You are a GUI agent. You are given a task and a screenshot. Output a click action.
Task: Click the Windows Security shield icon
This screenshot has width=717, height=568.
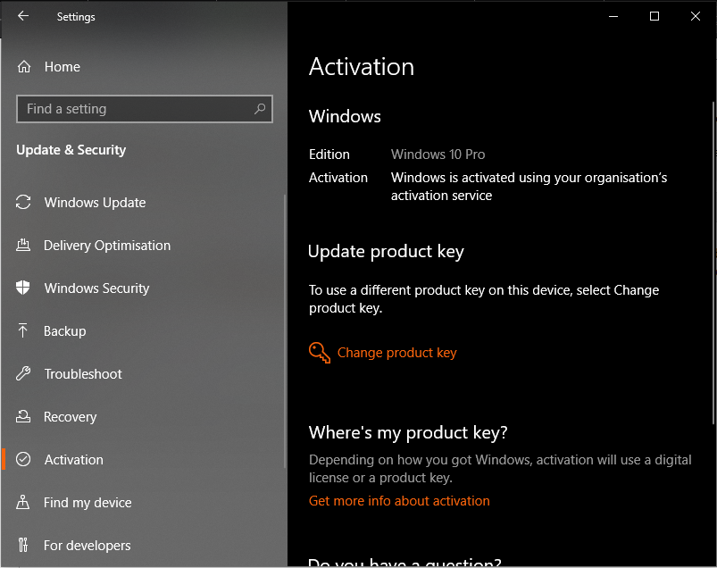[x=23, y=288]
